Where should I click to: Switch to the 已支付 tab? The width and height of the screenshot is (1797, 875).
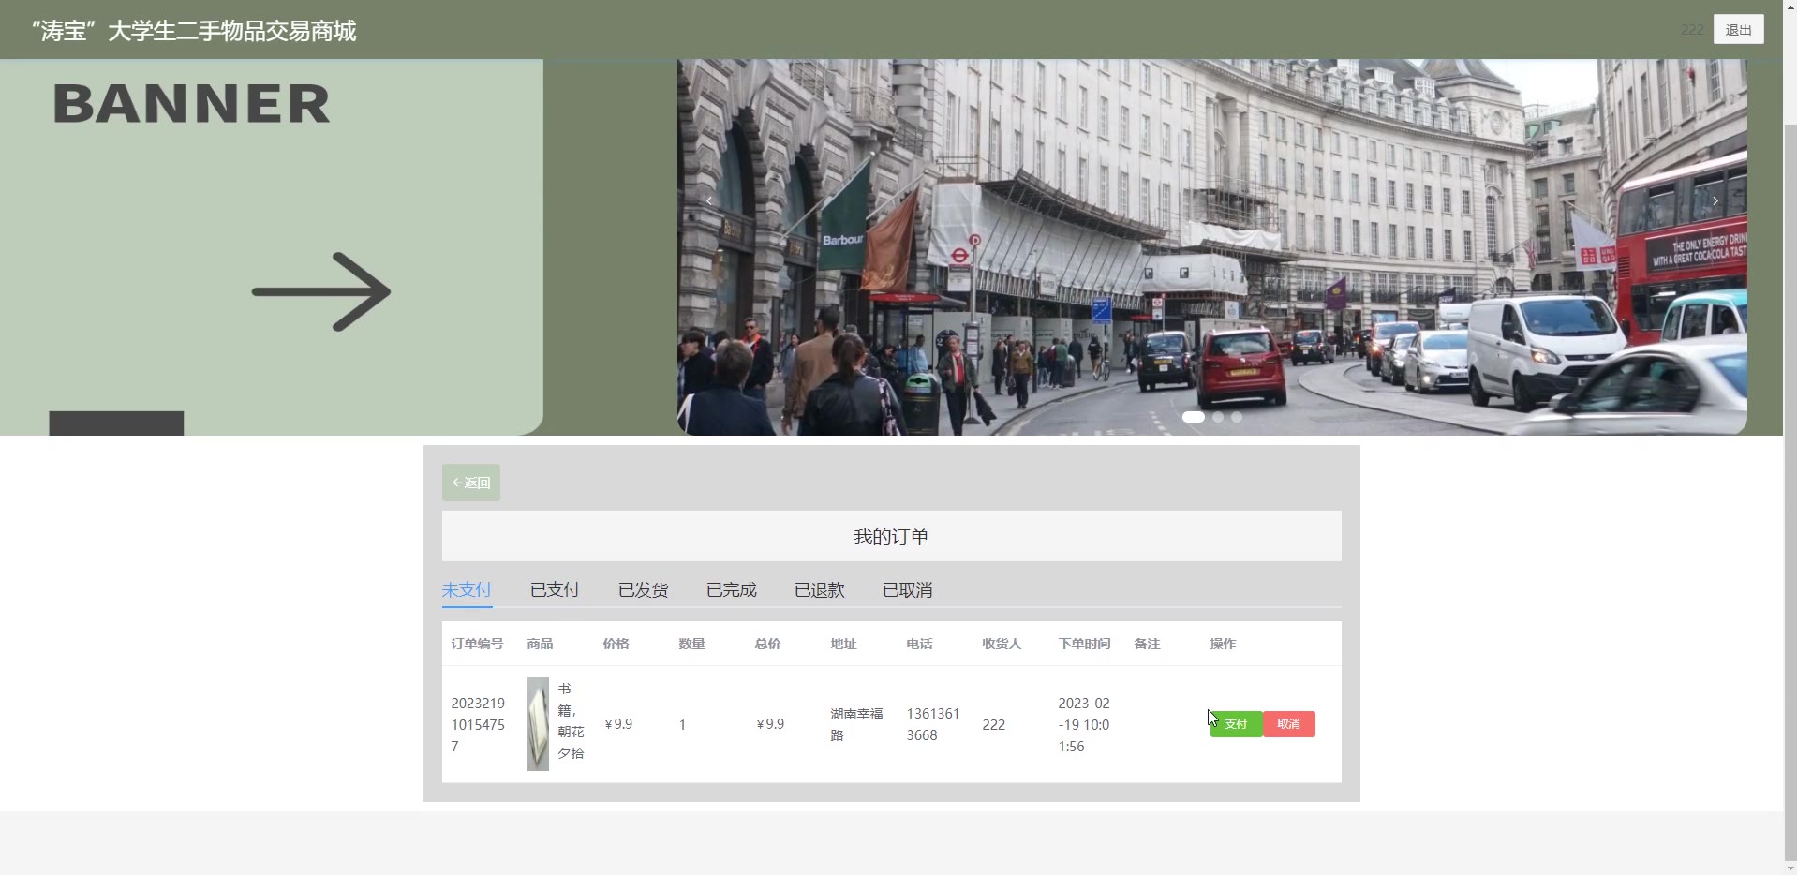(x=555, y=590)
